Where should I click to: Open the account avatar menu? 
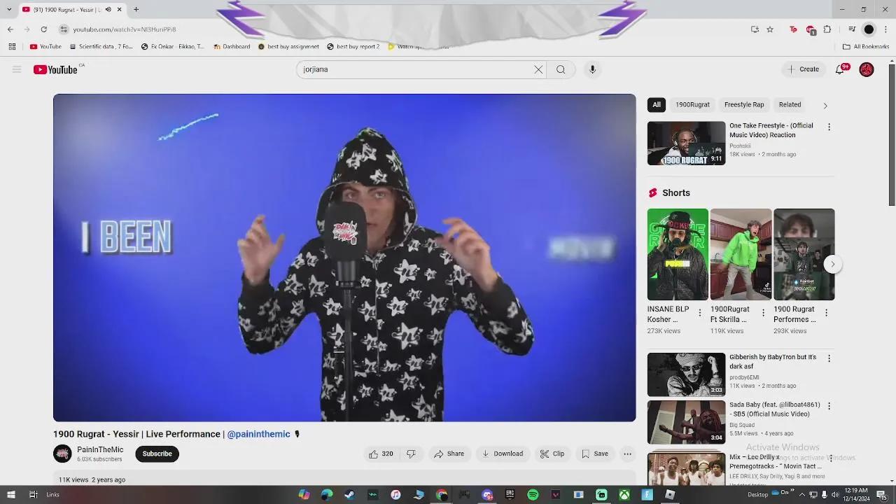pos(867,69)
